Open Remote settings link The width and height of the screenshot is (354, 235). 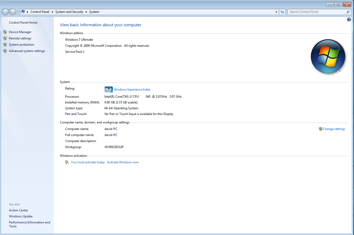(20, 38)
